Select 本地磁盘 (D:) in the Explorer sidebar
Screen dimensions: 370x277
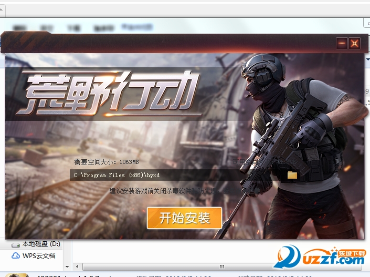[x=41, y=244]
